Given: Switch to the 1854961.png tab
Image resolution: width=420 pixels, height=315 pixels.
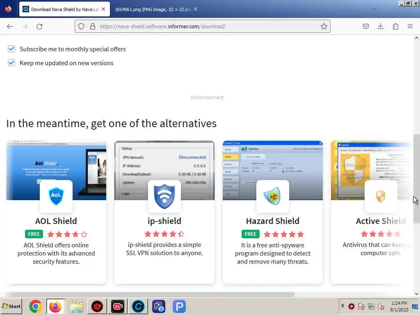Looking at the screenshot, I should (153, 9).
